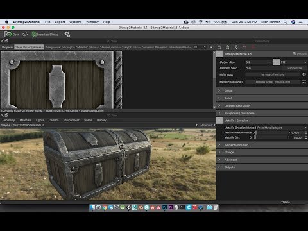Open the 2D view zoom ratio dropdown

(200, 47)
